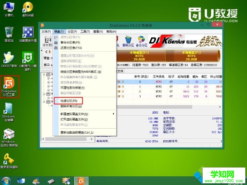Open the 分区(P) menu
247x185 pixels.
tap(72, 32)
